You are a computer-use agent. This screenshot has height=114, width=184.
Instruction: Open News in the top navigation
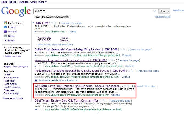[4, 2]
